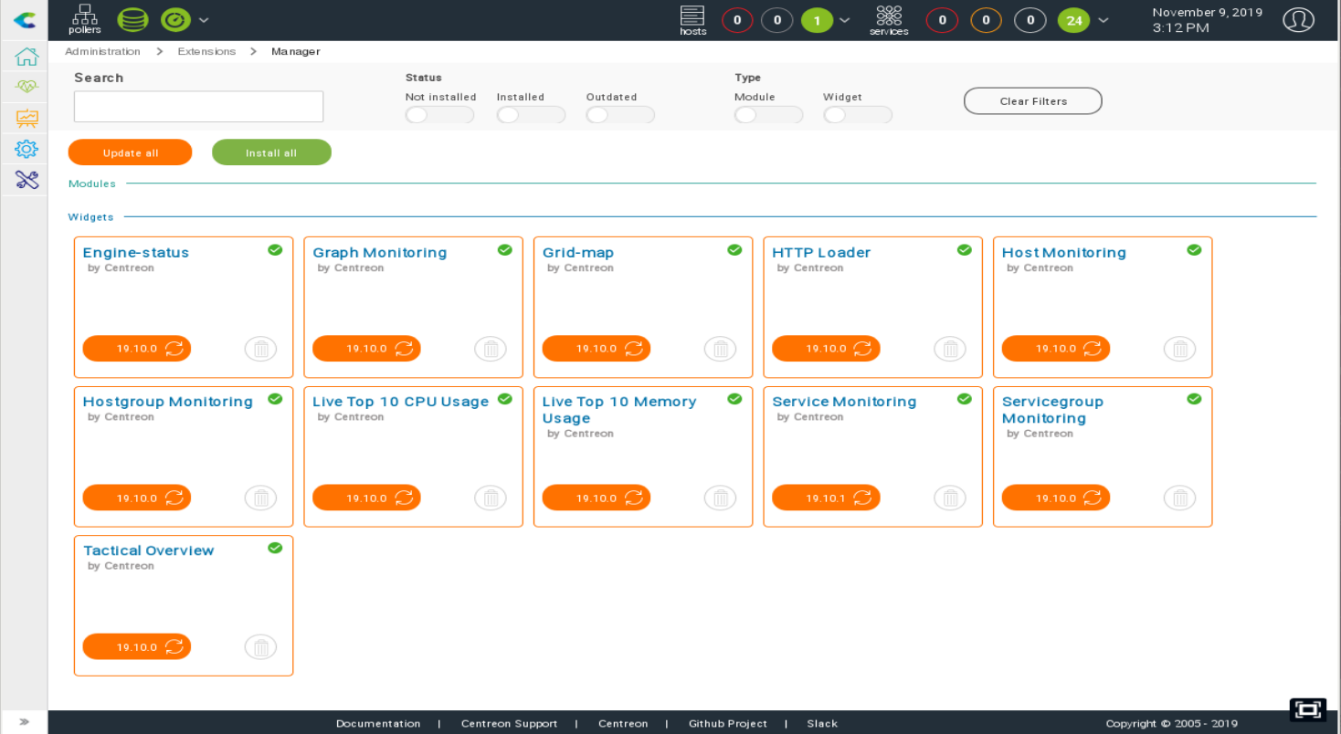This screenshot has width=1341, height=734.
Task: Open the Monitoring heartbeat sidebar icon
Action: (x=26, y=88)
